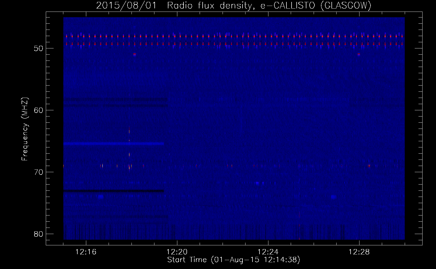This screenshot has width=436, height=269.
Task: Click the 80 MHz frequency tick label
Action: [x=39, y=234]
